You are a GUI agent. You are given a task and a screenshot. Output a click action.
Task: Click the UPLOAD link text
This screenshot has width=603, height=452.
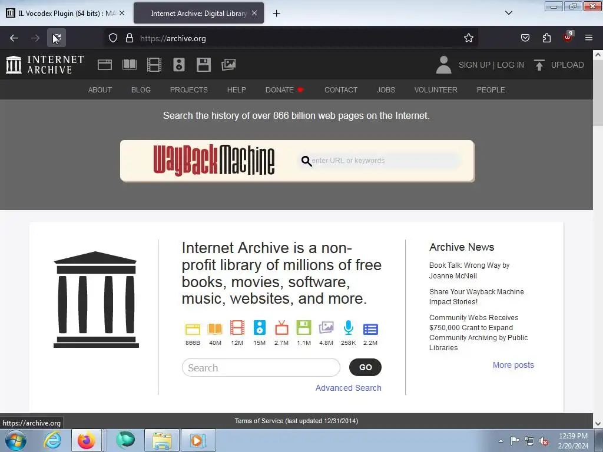(x=567, y=65)
